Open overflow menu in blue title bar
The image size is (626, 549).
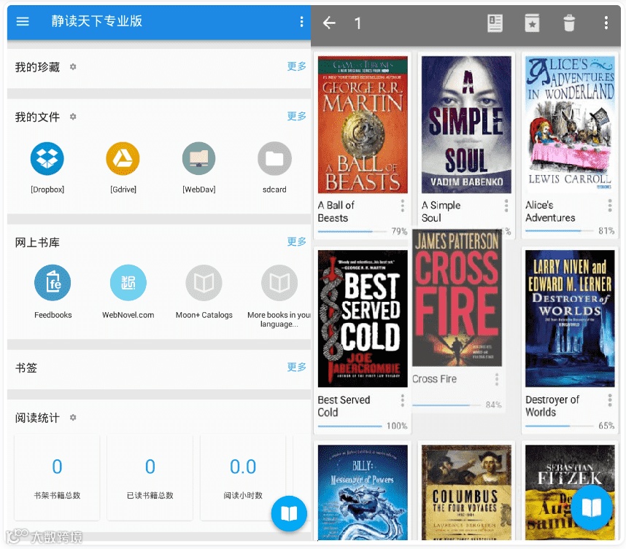tap(301, 22)
